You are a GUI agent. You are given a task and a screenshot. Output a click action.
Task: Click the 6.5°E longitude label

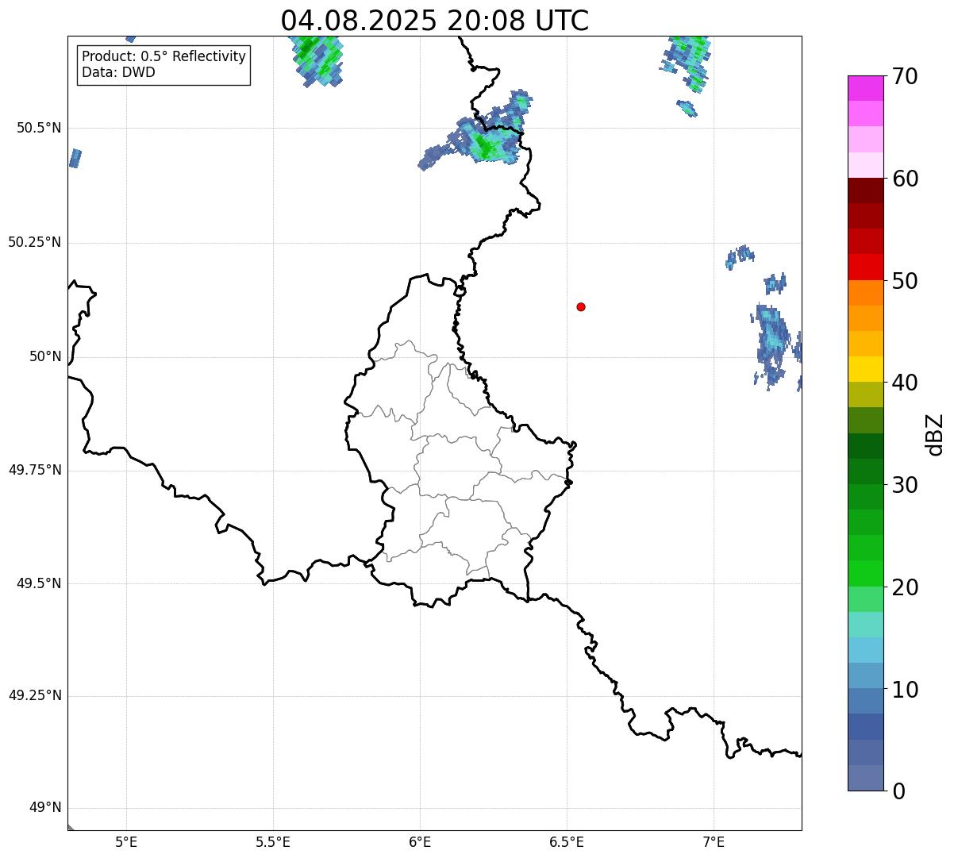[567, 841]
